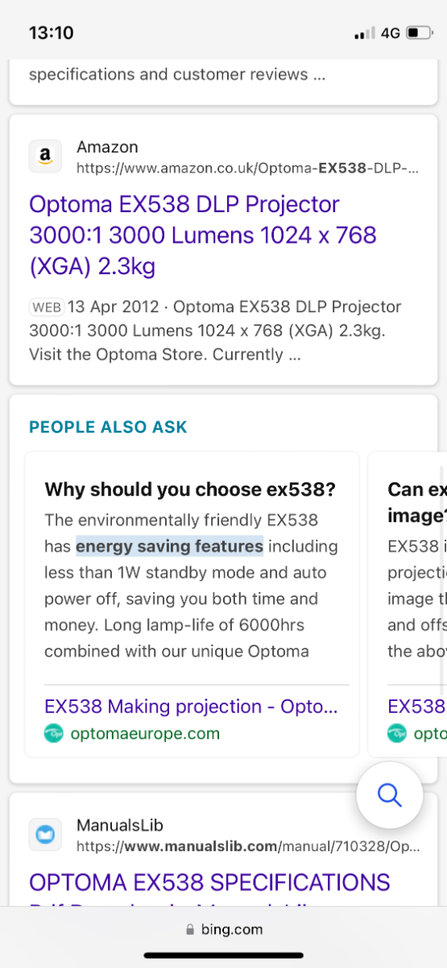
Task: Tap the optomaeurope.com teal site icon
Action: pyautogui.click(x=55, y=733)
